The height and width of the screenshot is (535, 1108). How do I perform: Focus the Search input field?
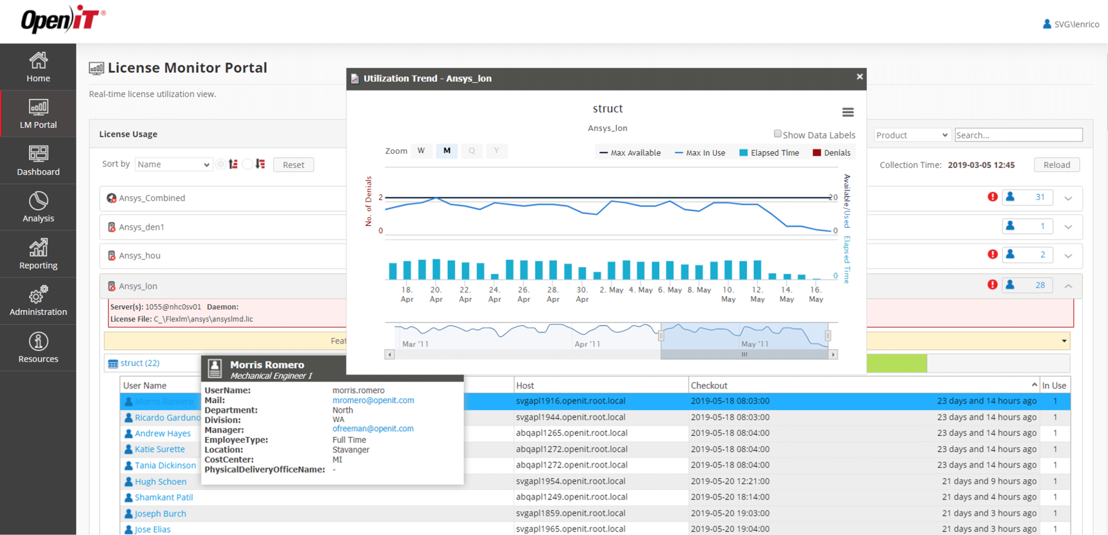[x=1019, y=135]
